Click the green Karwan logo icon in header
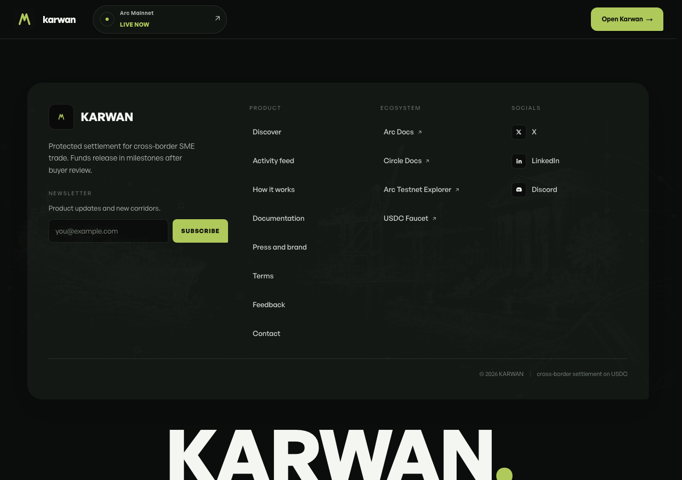 click(x=25, y=19)
